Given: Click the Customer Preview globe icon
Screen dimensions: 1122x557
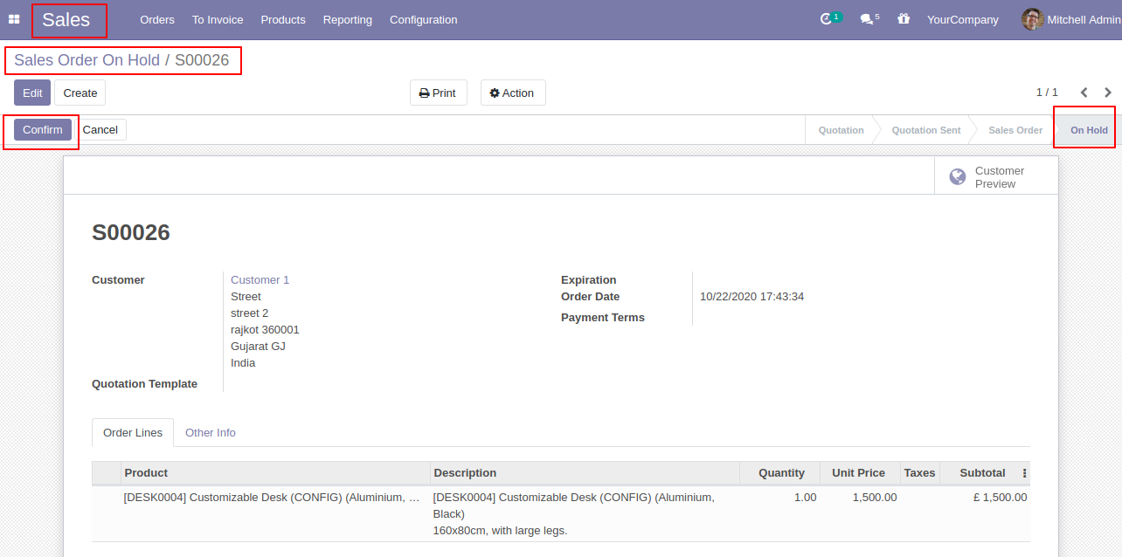Looking at the screenshot, I should point(958,177).
